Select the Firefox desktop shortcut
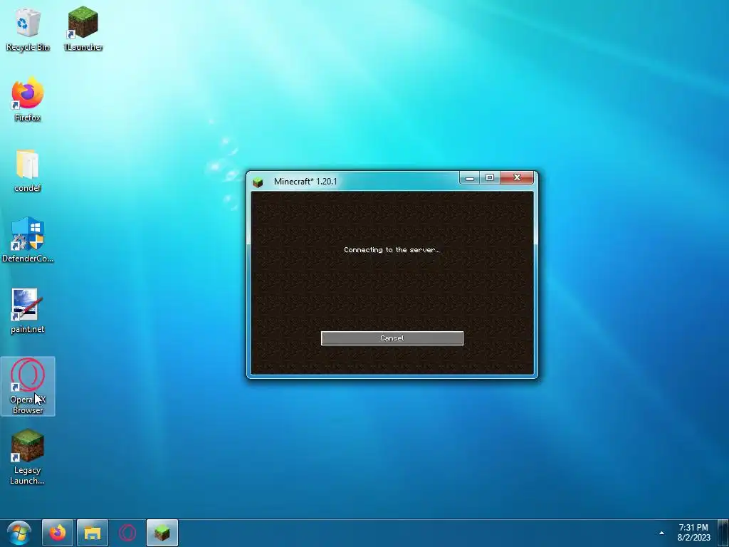This screenshot has height=547, width=729. coord(28,100)
